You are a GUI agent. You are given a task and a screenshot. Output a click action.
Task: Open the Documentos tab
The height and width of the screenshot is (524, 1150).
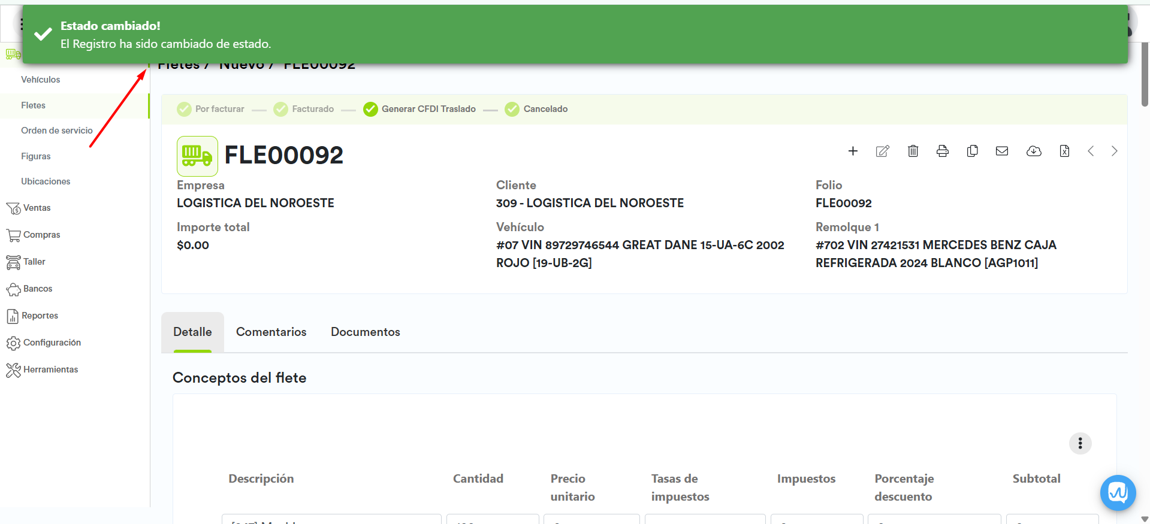(365, 332)
